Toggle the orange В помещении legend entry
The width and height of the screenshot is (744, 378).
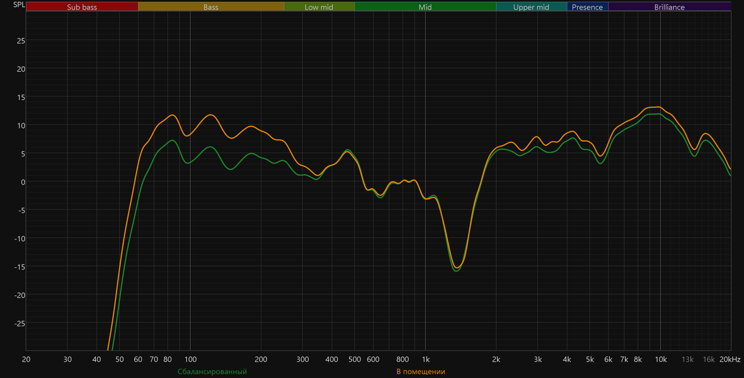coord(421,372)
